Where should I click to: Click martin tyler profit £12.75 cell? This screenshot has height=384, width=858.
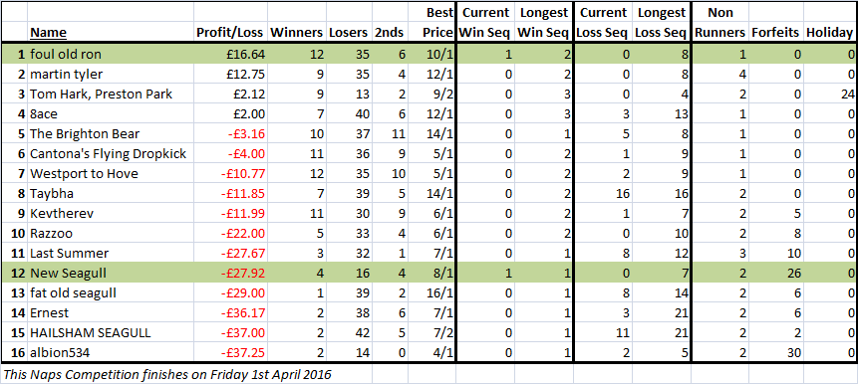point(230,75)
